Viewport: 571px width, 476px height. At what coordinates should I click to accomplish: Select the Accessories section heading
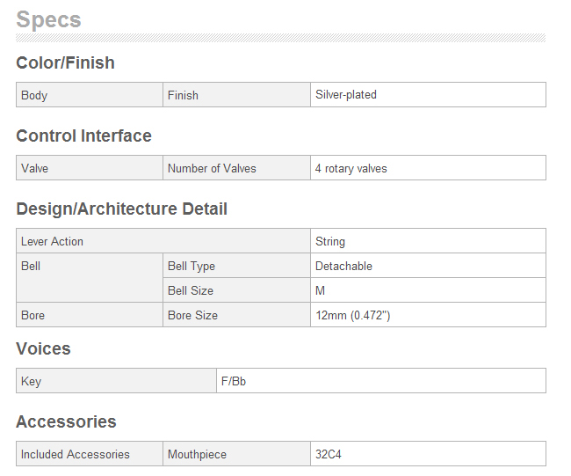coord(66,421)
